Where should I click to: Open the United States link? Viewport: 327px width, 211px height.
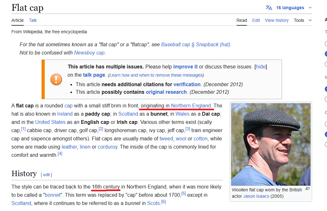pyautogui.click(x=50, y=122)
